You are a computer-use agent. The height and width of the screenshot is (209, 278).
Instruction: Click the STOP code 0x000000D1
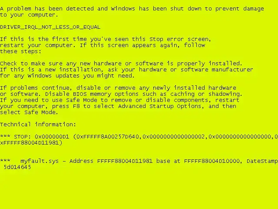tap(52, 137)
